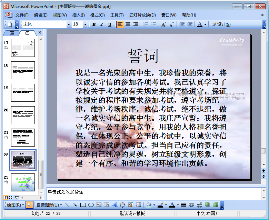This screenshot has width=269, height=220.
Task: Toggle bulleted list formatting
Action: coord(154,24)
